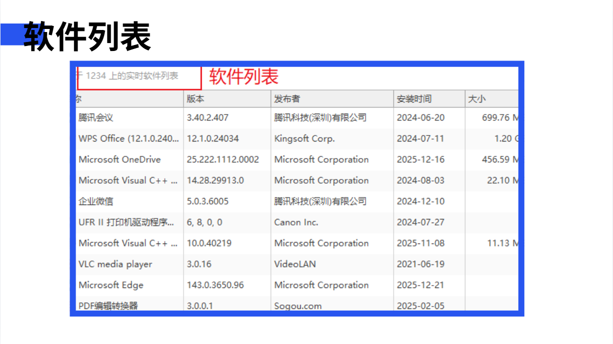
Task: Click version 12.1.0.24034
Action: click(x=213, y=138)
